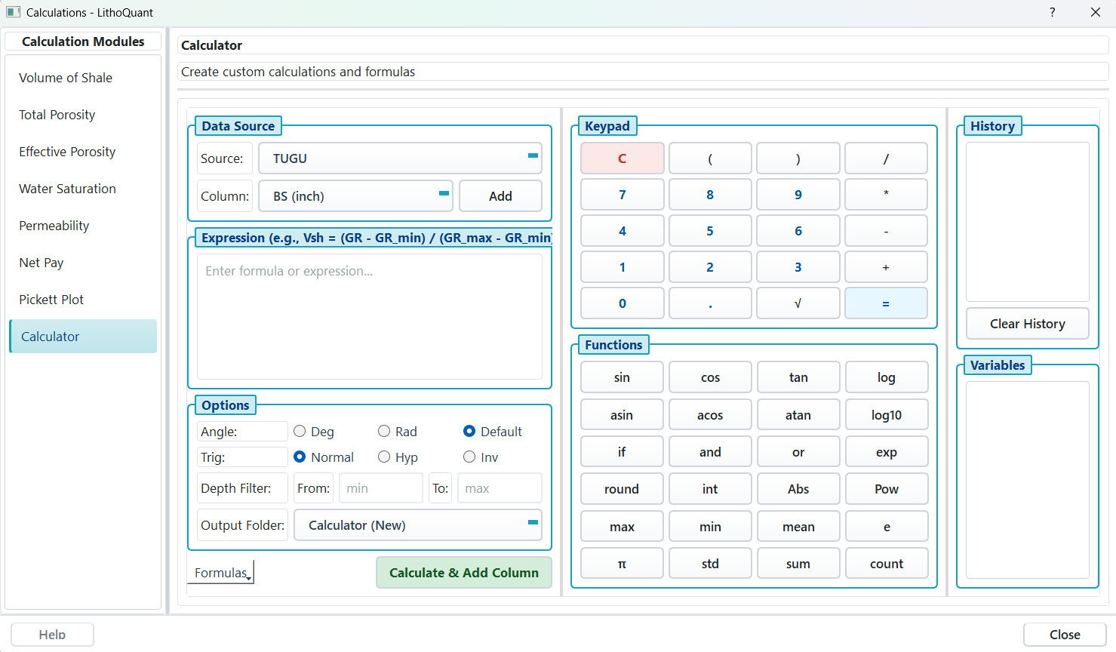Image resolution: width=1116 pixels, height=652 pixels.
Task: Click the Clear History button
Action: pos(1027,324)
